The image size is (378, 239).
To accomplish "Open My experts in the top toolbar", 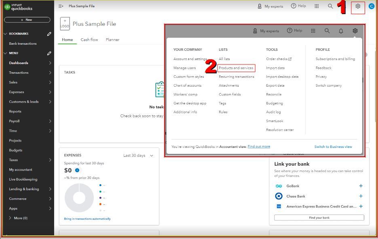I will (270, 6).
